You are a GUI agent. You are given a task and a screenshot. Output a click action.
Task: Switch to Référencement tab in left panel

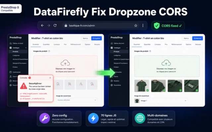pyautogui.click(x=76, y=45)
